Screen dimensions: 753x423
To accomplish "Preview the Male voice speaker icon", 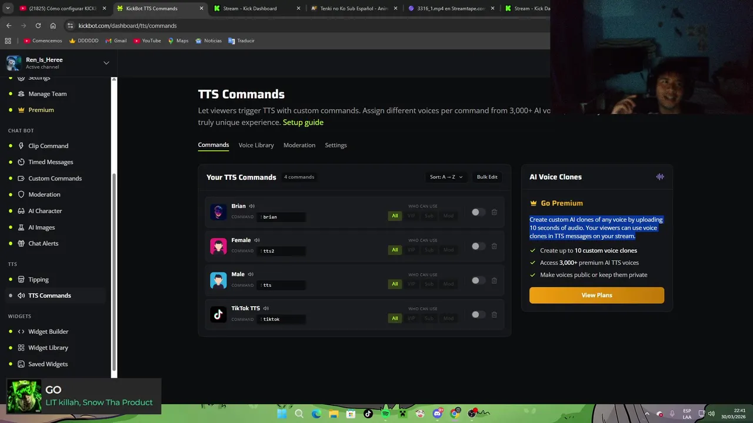I will click(x=251, y=274).
